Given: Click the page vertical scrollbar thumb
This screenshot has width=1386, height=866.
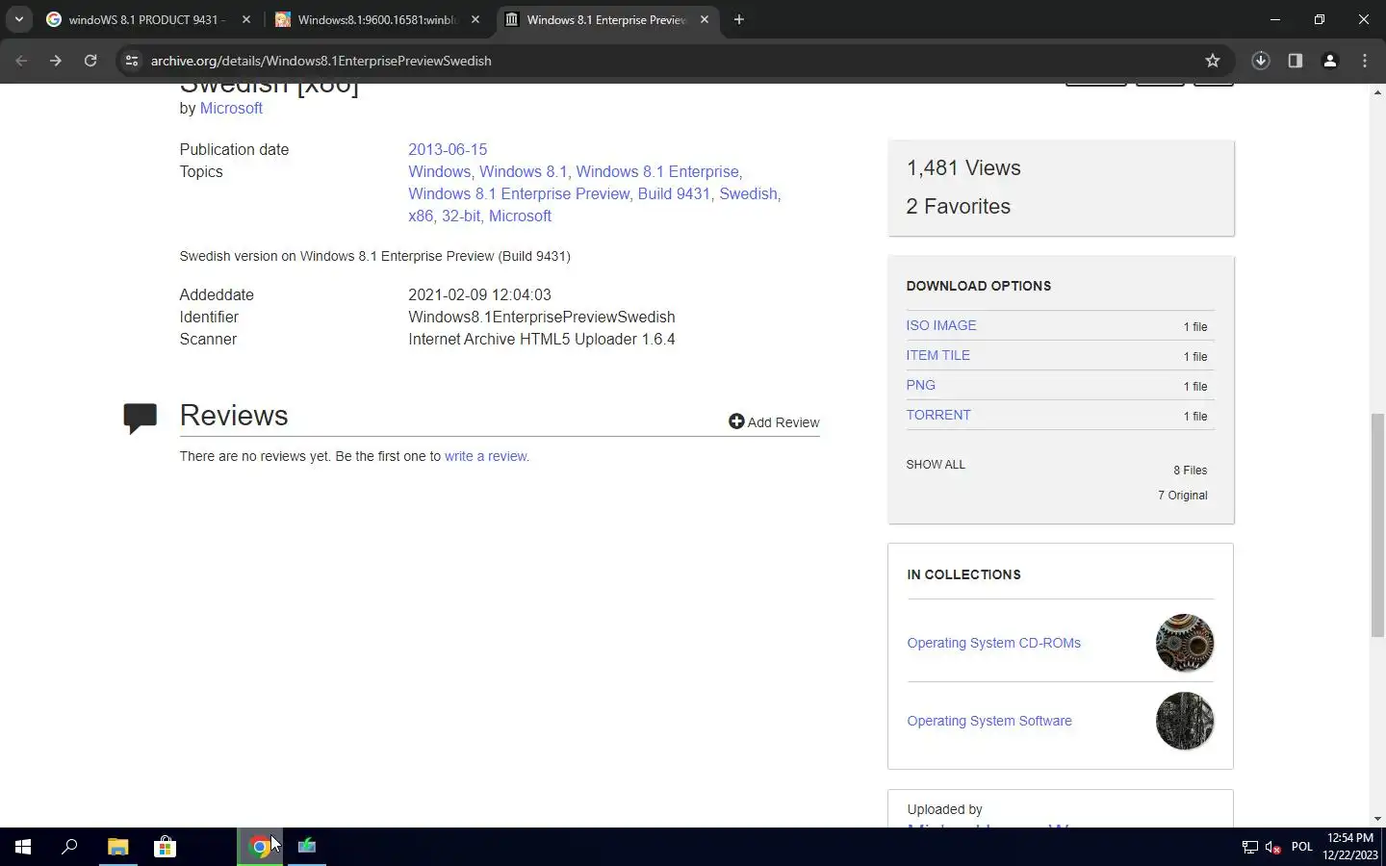Looking at the screenshot, I should [x=1377, y=524].
